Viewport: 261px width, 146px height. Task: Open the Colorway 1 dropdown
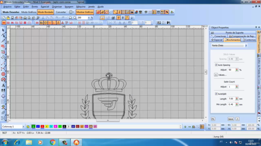[x=23, y=127]
